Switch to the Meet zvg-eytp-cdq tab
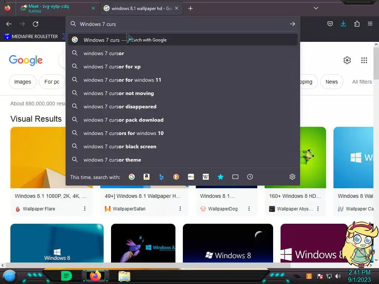Screen dimensions: 379x284 [57, 9]
